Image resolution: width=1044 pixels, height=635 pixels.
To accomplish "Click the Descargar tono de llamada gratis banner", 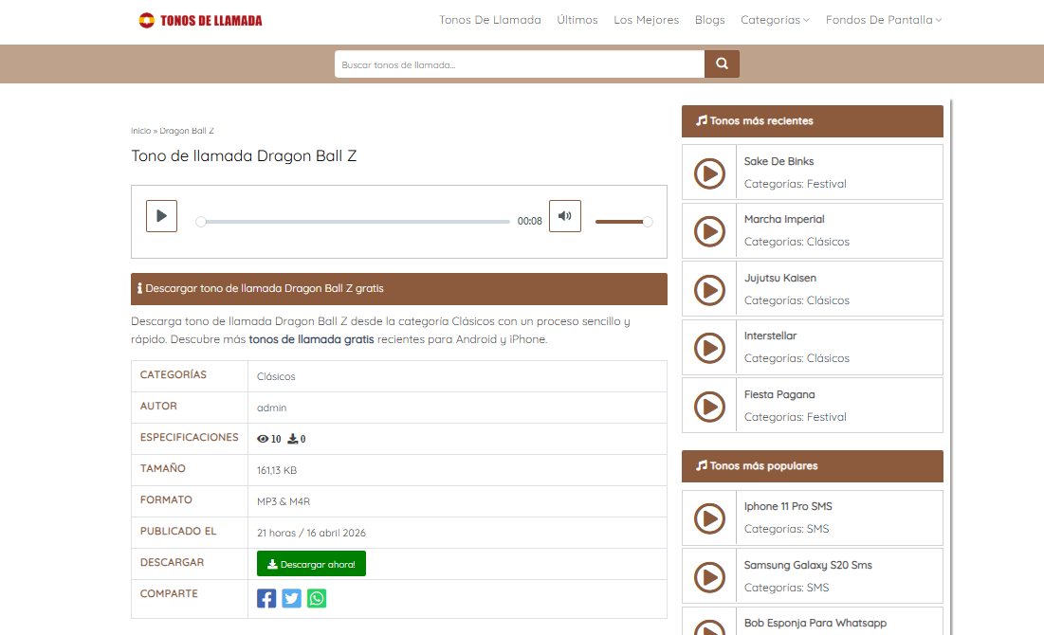I will [x=399, y=289].
